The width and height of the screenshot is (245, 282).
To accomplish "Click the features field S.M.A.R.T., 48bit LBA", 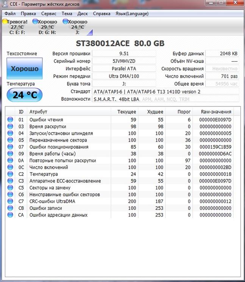I will point(165,99).
